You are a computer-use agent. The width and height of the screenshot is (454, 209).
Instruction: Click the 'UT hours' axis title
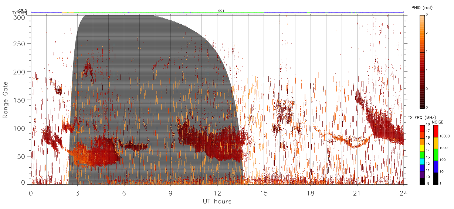[x=217, y=201]
